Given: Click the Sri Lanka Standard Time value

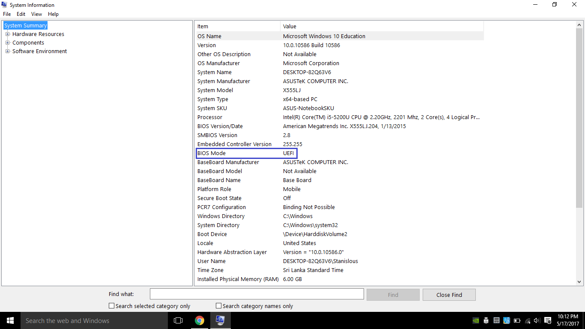Looking at the screenshot, I should point(313,270).
